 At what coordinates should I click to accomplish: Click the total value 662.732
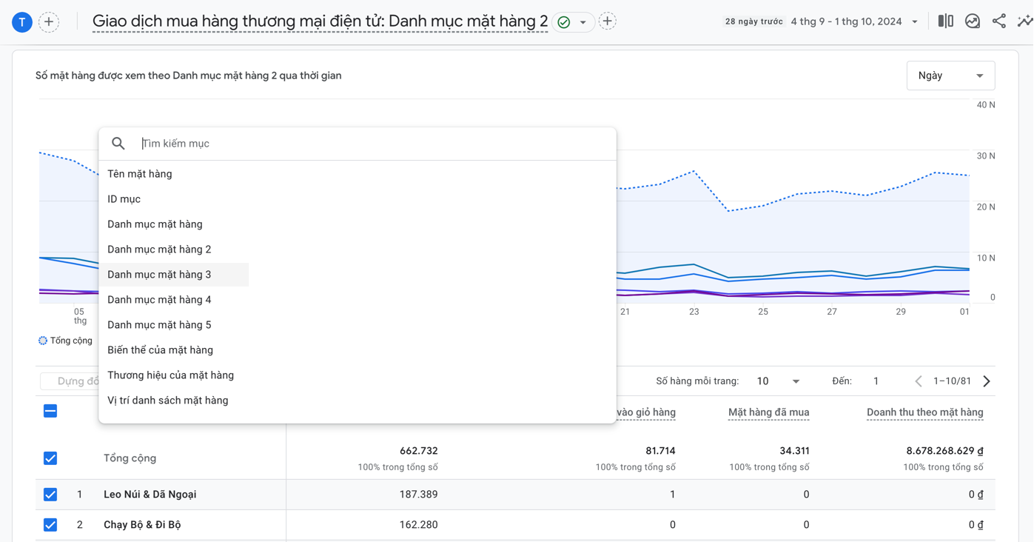point(419,451)
